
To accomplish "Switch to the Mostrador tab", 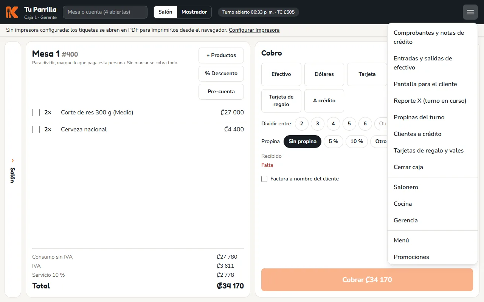I will click(x=194, y=12).
